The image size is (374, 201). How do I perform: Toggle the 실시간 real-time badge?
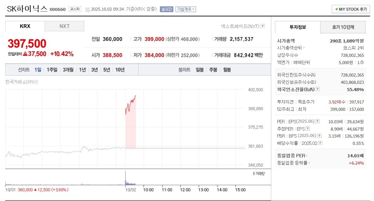(167, 9)
